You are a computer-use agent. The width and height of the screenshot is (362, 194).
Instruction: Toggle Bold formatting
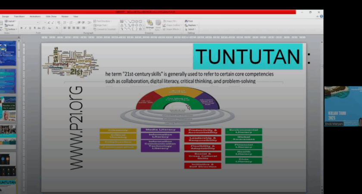pos(22,28)
